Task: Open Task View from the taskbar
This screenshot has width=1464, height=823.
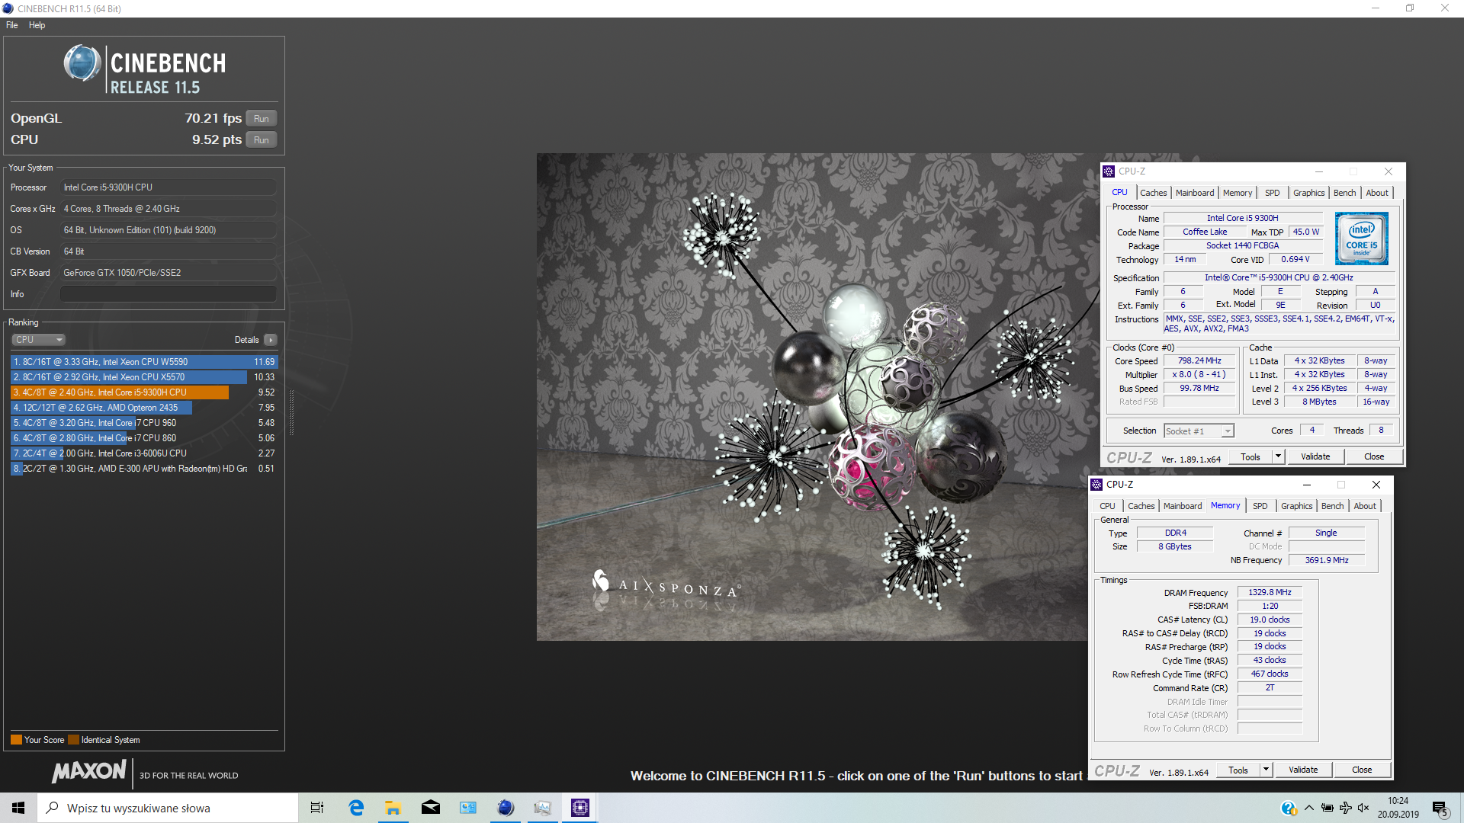Action: (x=317, y=808)
